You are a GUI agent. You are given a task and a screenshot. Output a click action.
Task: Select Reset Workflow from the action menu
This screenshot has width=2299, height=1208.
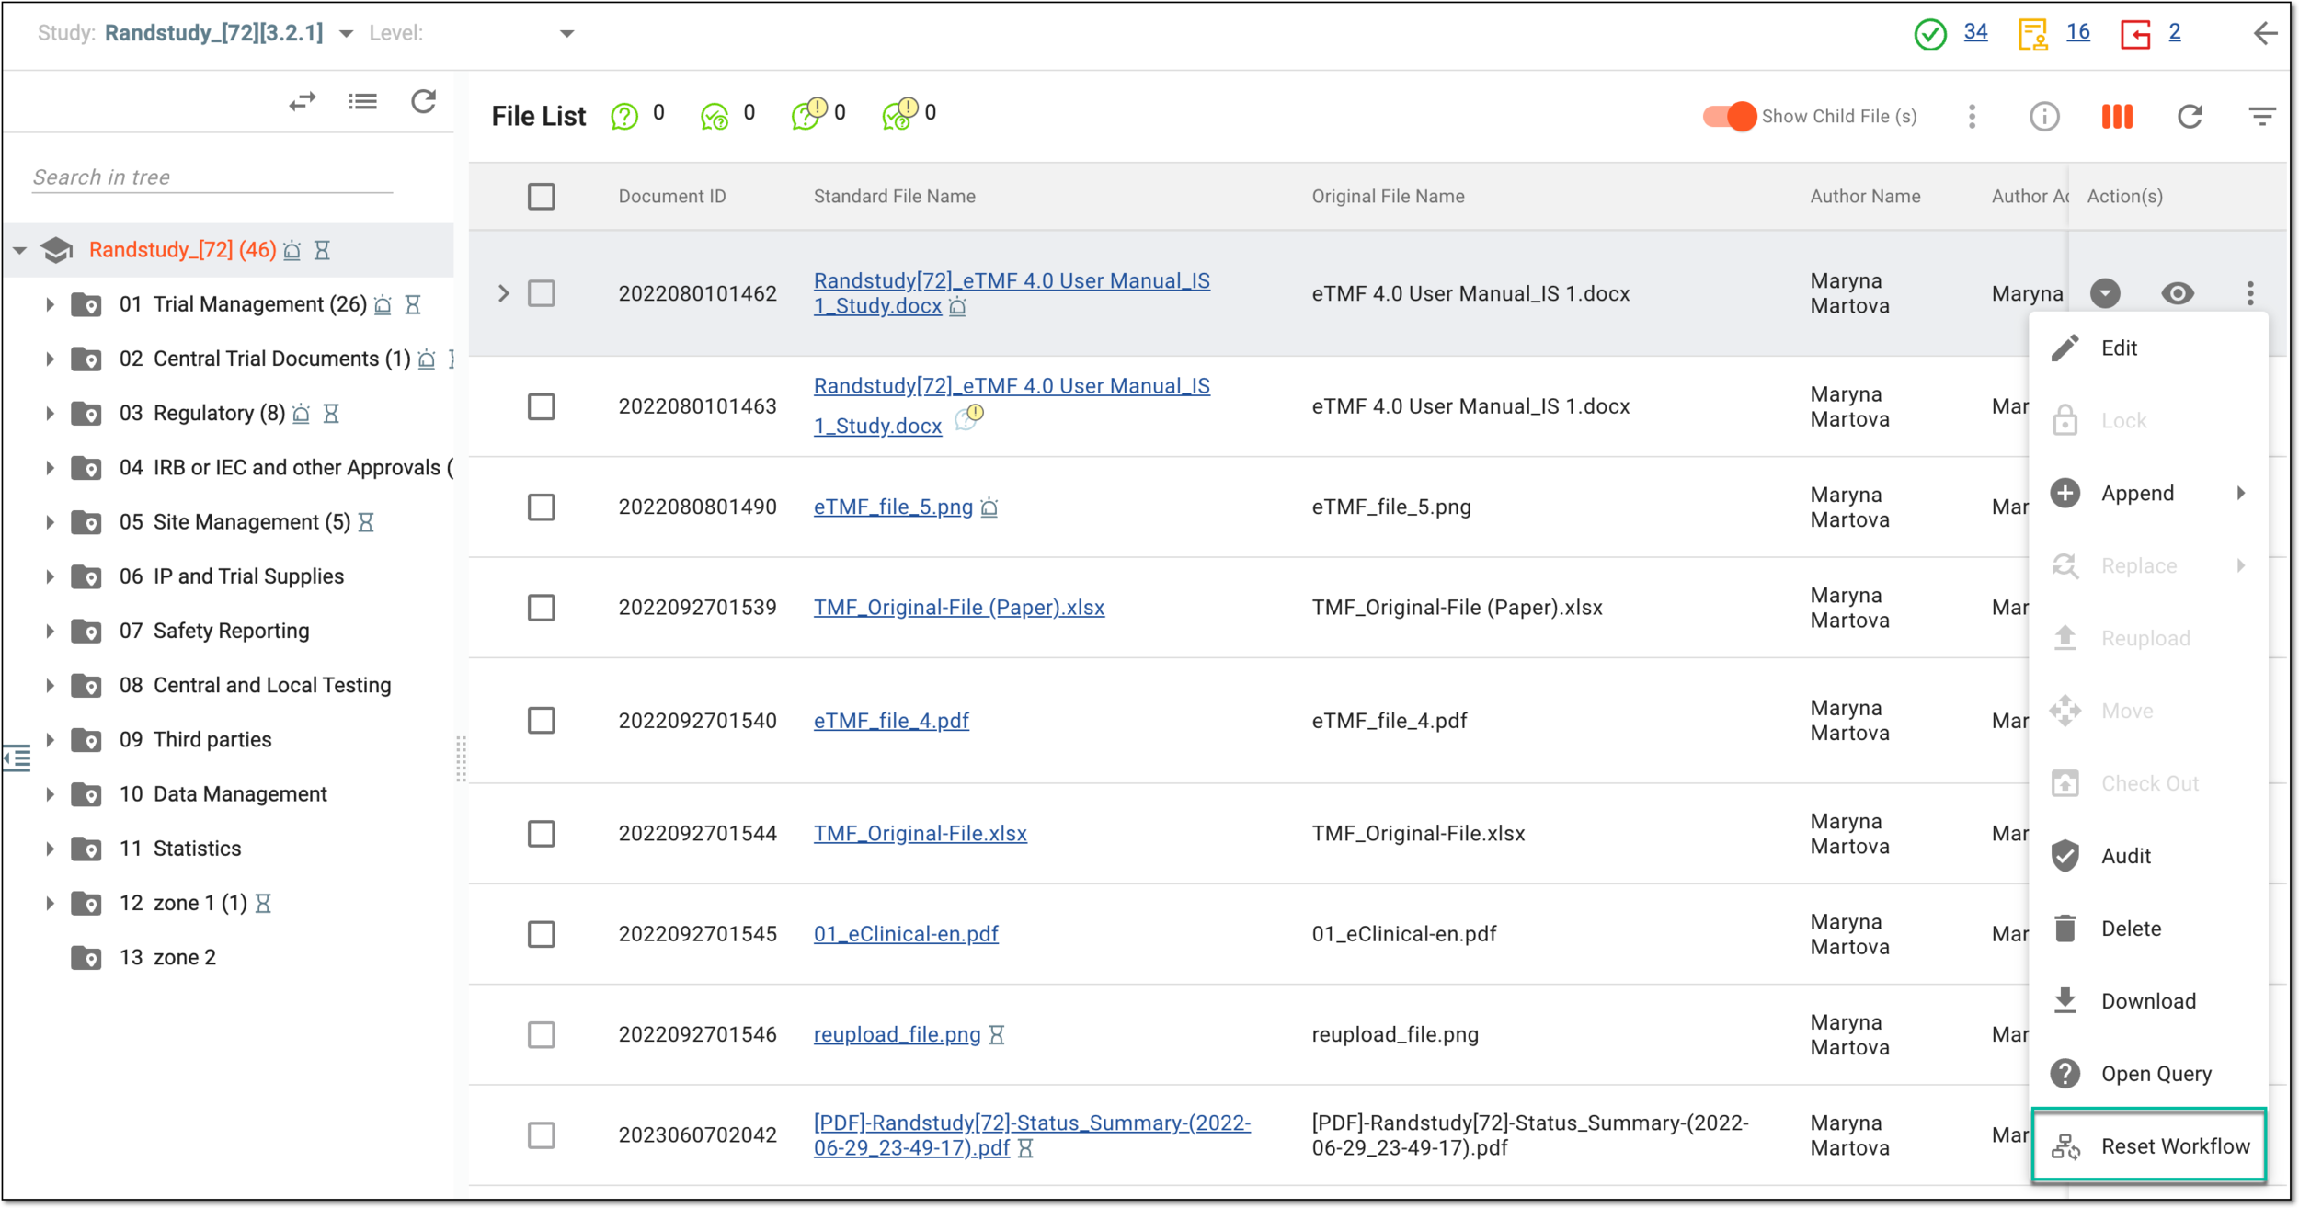click(2148, 1146)
